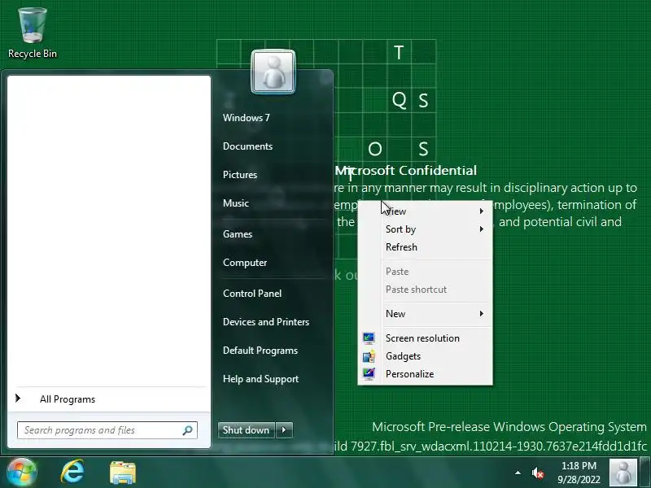The width and height of the screenshot is (651, 488).
Task: Open Documents from the Start menu
Action: coord(247,146)
